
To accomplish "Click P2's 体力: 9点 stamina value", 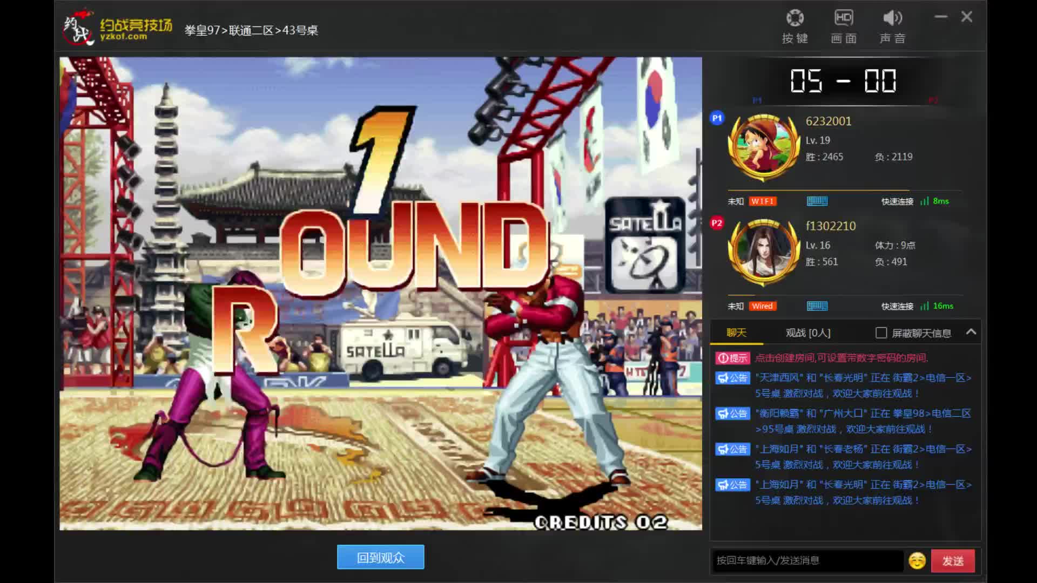I will coord(895,245).
